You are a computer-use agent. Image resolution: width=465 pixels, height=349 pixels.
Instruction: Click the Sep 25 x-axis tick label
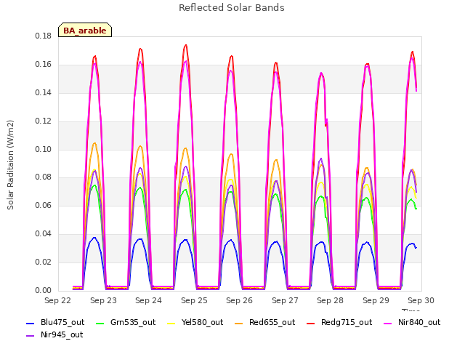(x=194, y=300)
